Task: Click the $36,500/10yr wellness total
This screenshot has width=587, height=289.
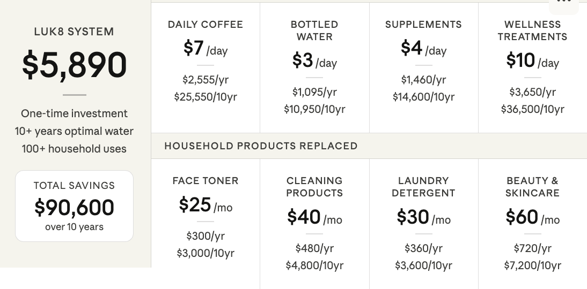Action: [533, 109]
